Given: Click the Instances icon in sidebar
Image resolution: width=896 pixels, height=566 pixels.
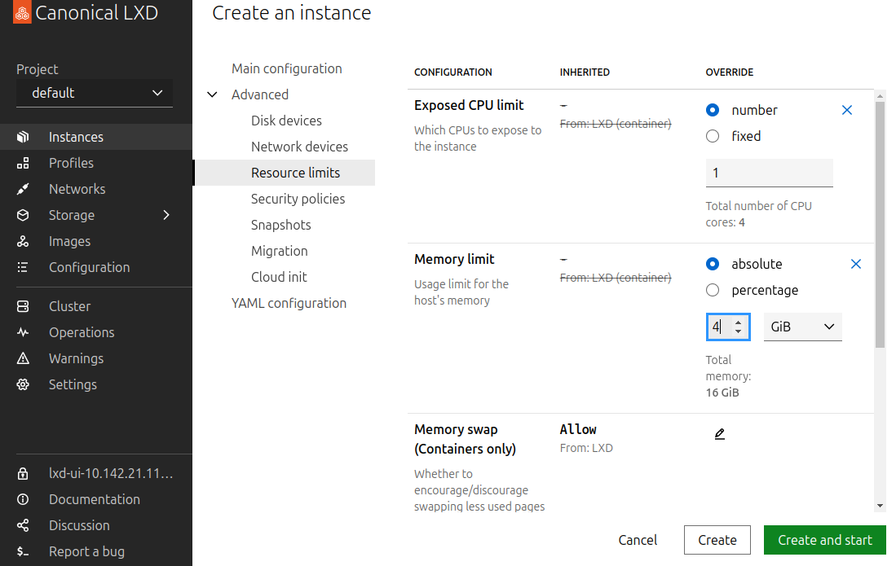Looking at the screenshot, I should click(23, 137).
